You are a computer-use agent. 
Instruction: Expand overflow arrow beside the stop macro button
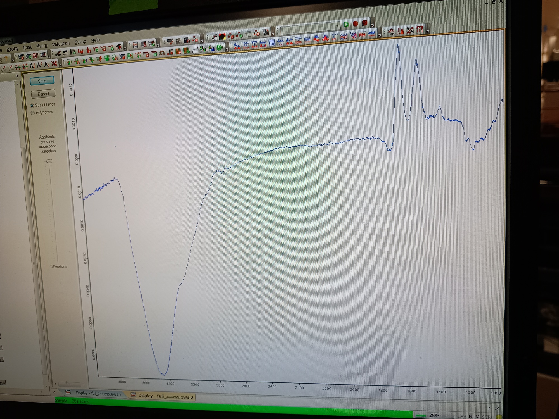point(372,25)
